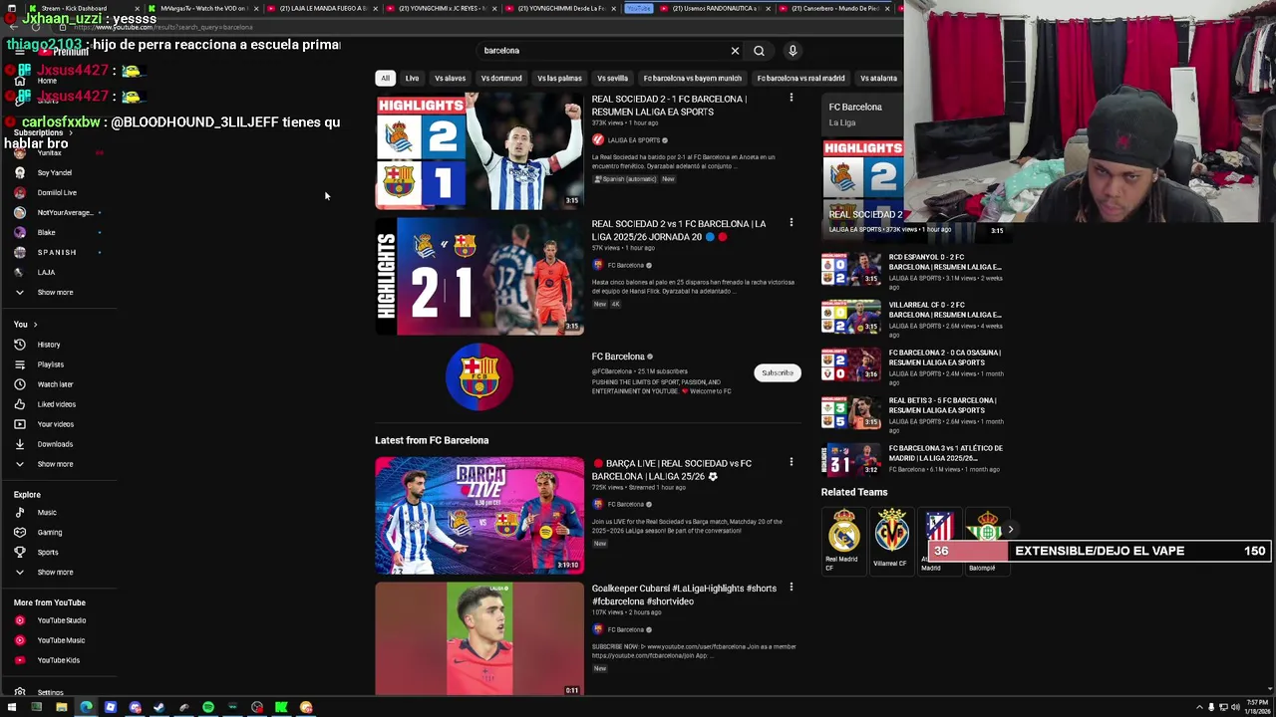This screenshot has height=717, width=1276.
Task: Select the Vs las palmas chip
Action: coord(559,78)
